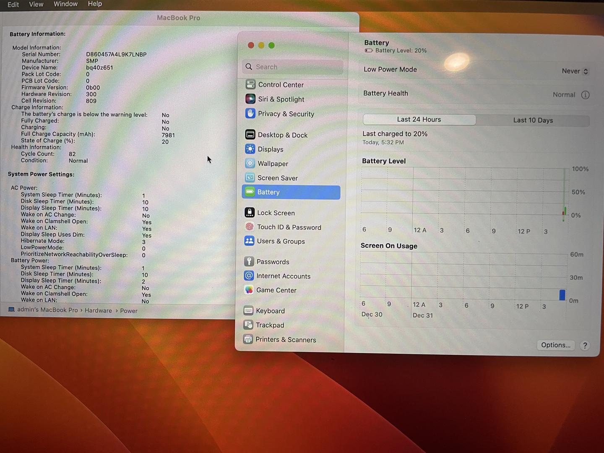604x453 pixels.
Task: Click the MacBook Pro window title
Action: point(178,18)
